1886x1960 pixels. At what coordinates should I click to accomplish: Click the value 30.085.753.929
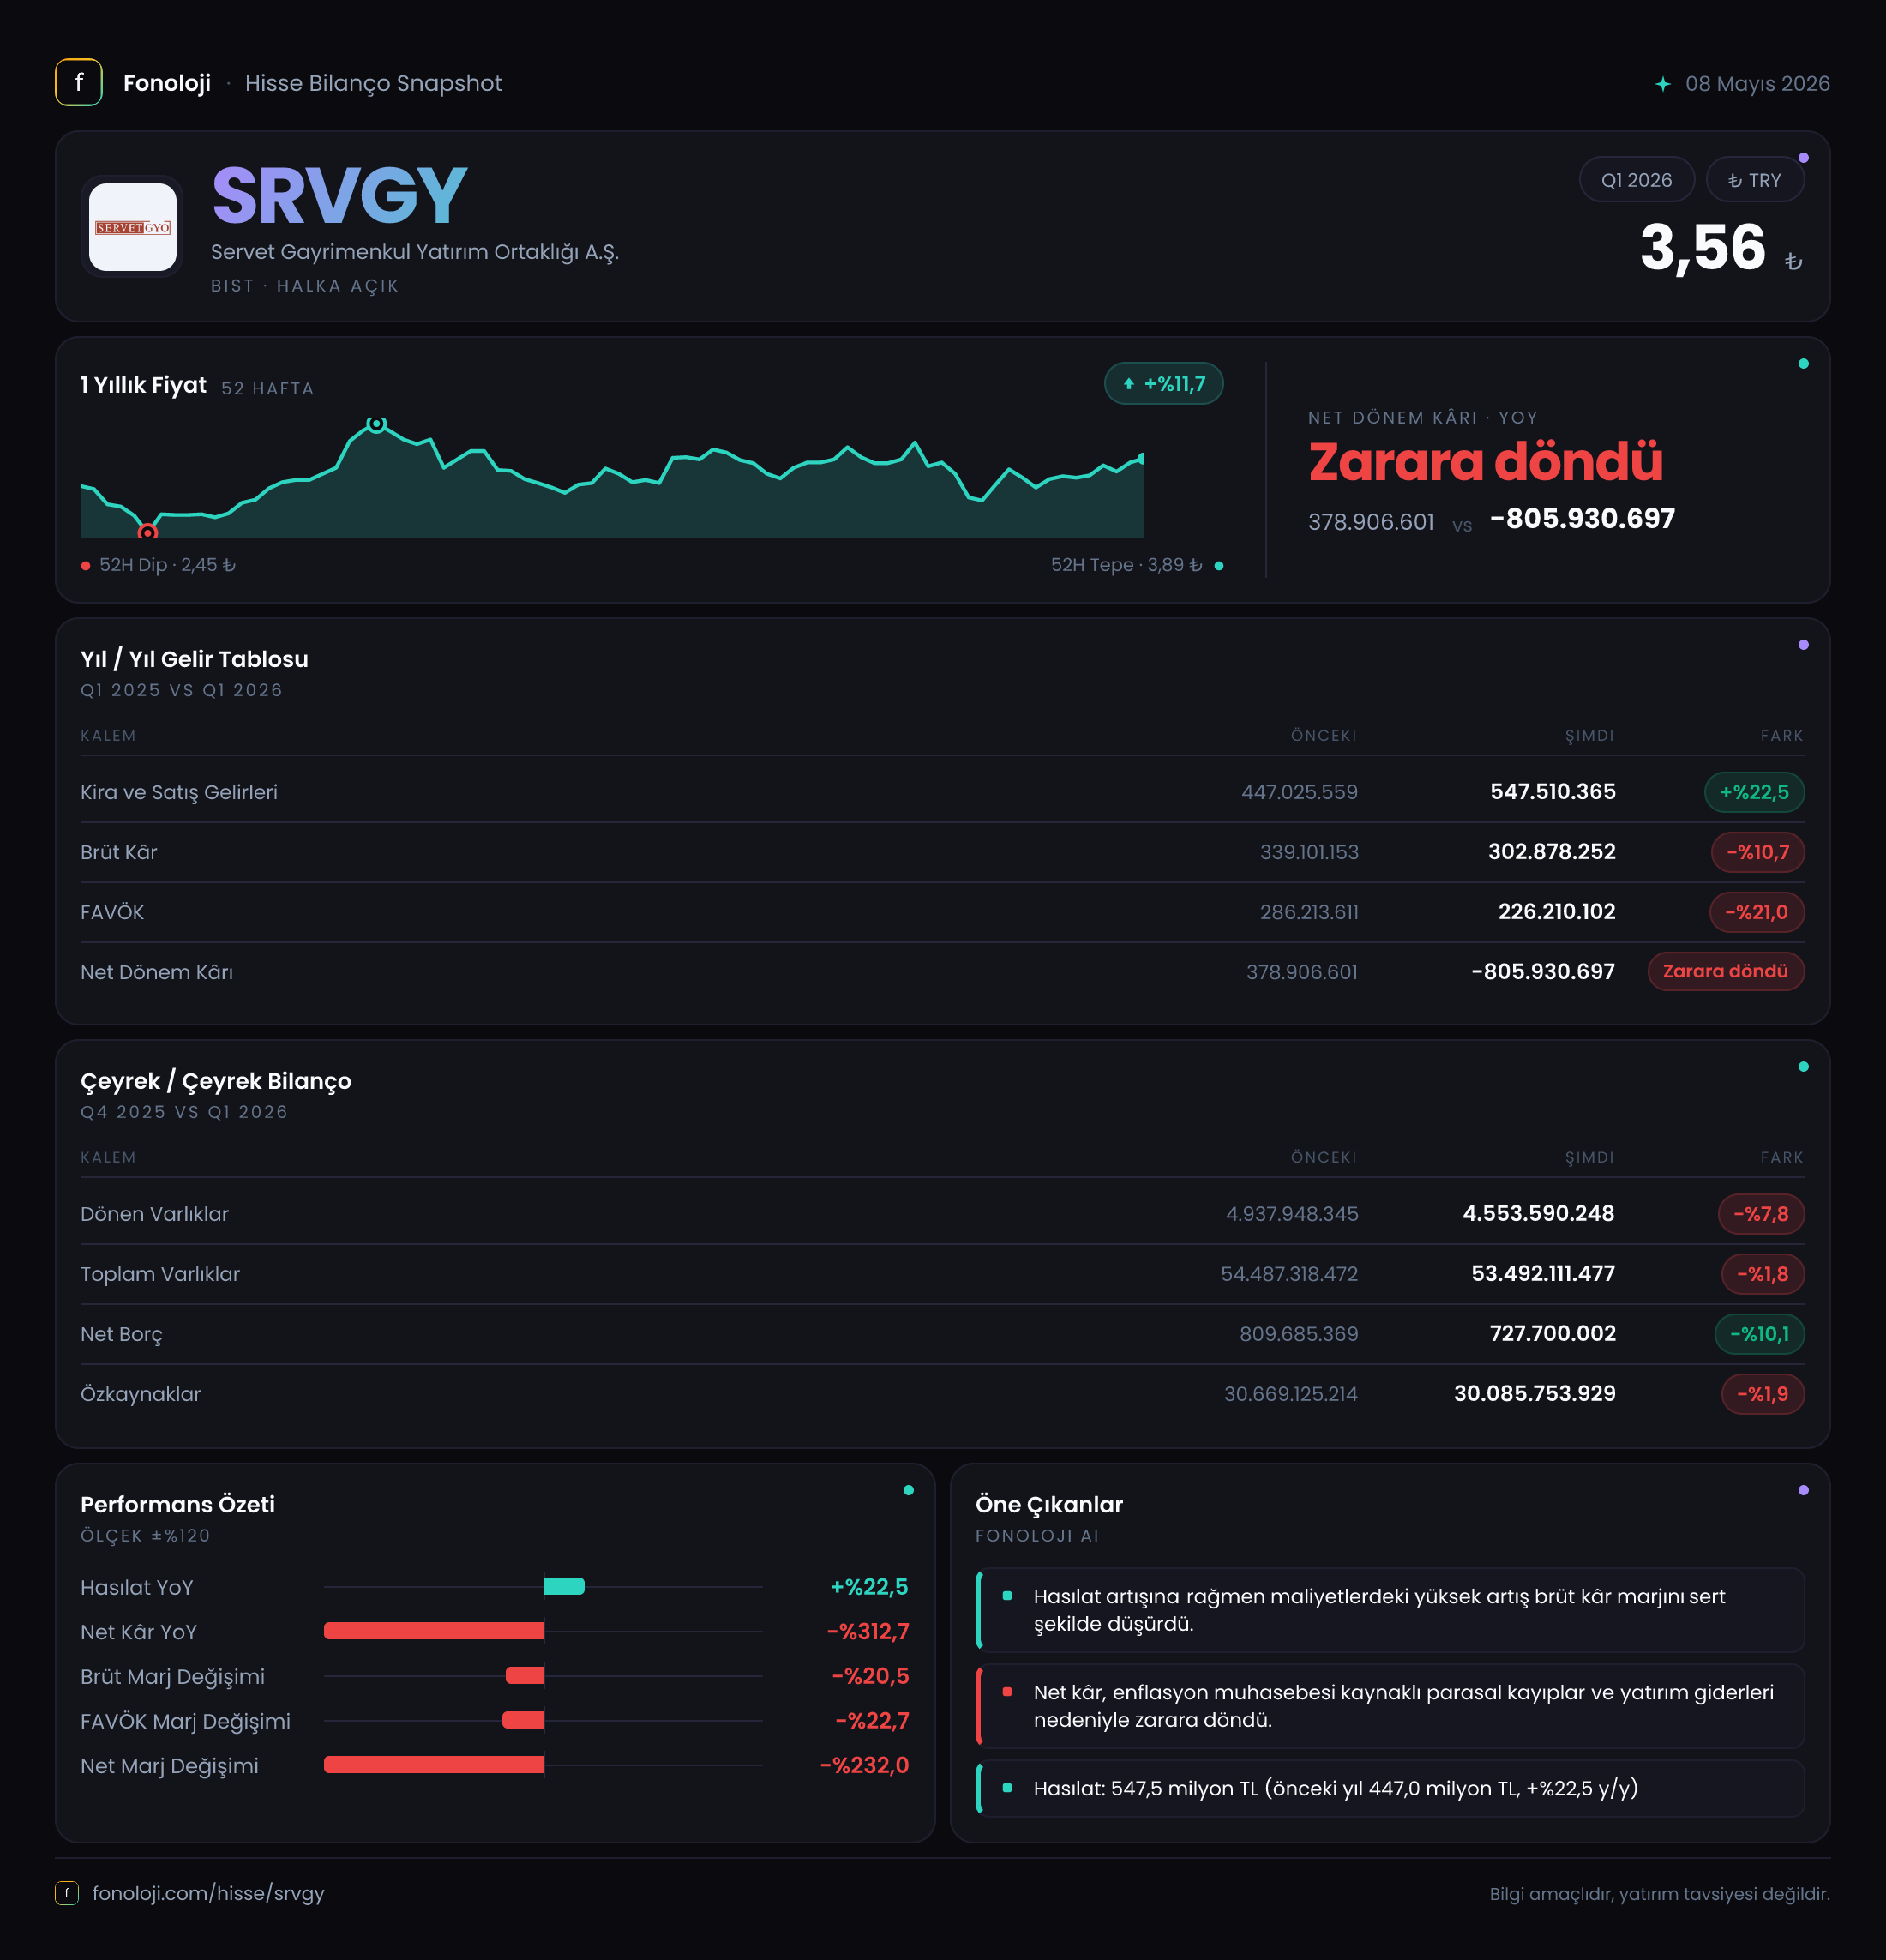1534,1394
